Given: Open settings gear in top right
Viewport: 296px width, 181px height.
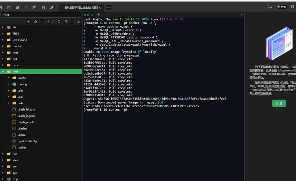Looking at the screenshot, I should [292, 7].
